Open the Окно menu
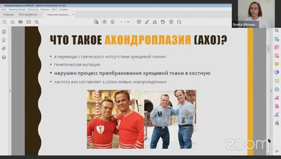 pos(54,9)
